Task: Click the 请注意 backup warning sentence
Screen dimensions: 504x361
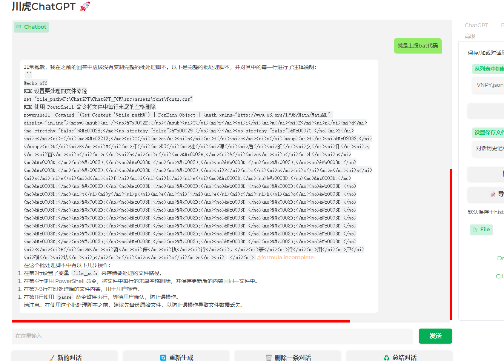Action: (133, 305)
